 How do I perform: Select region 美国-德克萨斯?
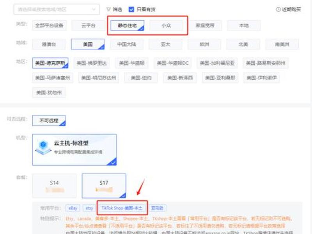[50, 63]
